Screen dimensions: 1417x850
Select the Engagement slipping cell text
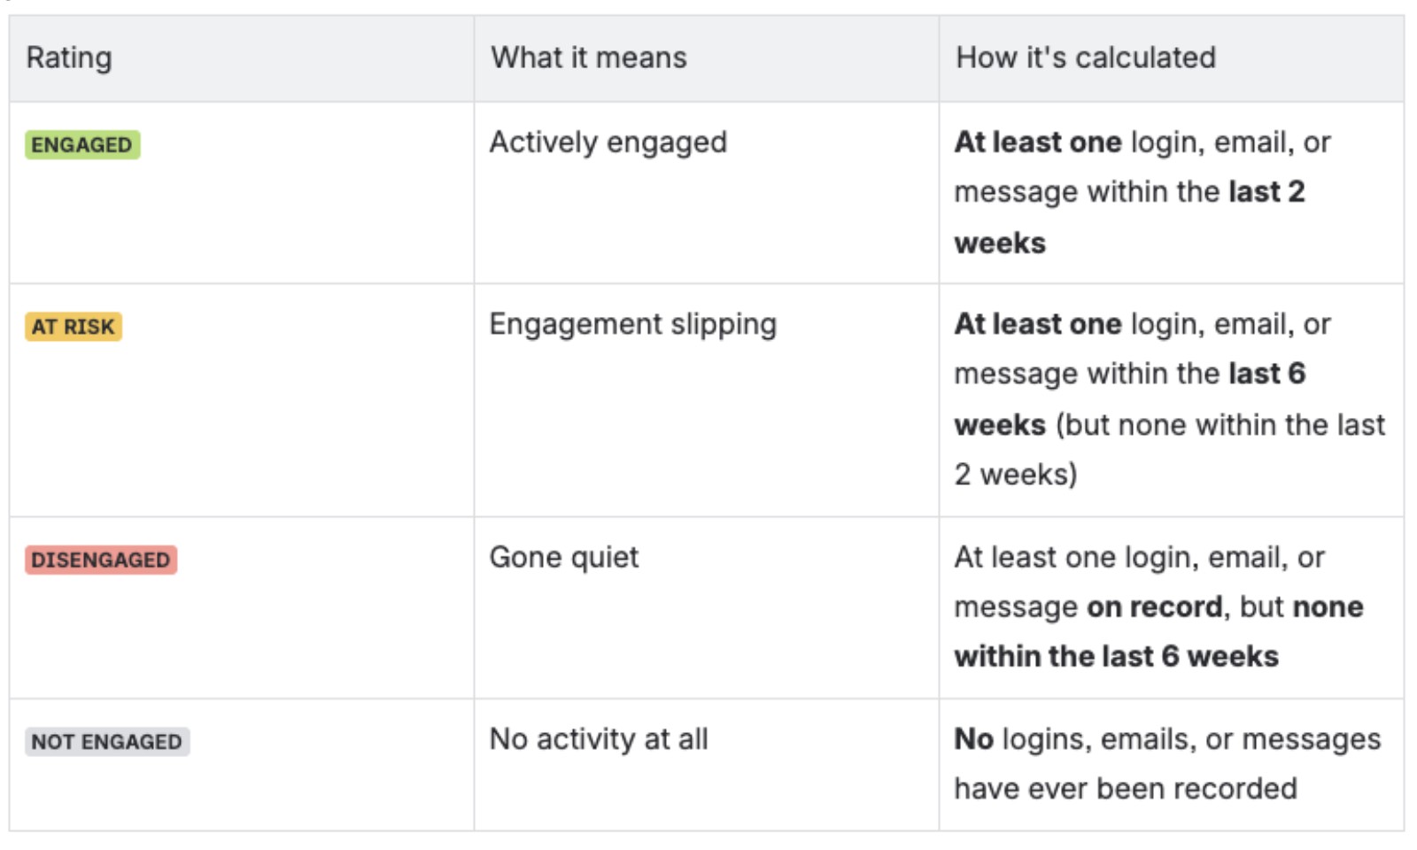click(x=633, y=324)
